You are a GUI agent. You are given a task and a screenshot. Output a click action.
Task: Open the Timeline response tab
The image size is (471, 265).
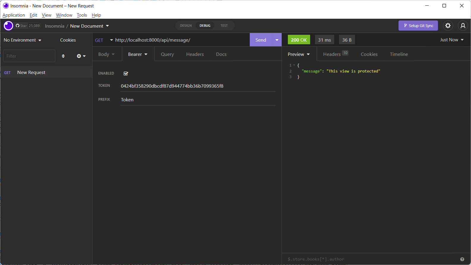(399, 54)
